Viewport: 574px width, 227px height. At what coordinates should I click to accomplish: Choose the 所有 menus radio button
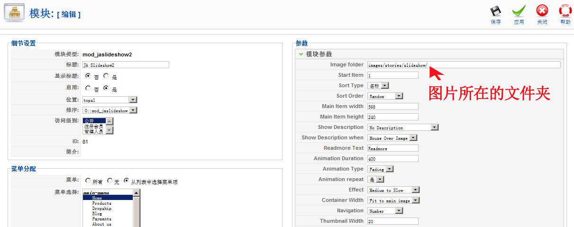[x=88, y=181]
